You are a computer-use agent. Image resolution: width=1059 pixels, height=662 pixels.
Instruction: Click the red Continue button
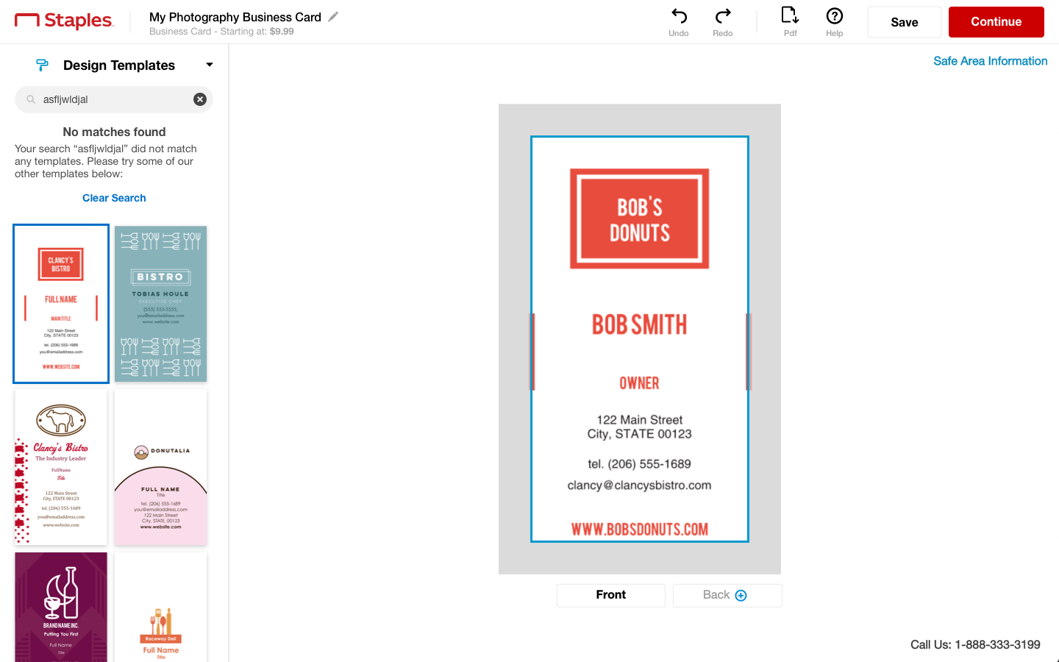click(996, 22)
